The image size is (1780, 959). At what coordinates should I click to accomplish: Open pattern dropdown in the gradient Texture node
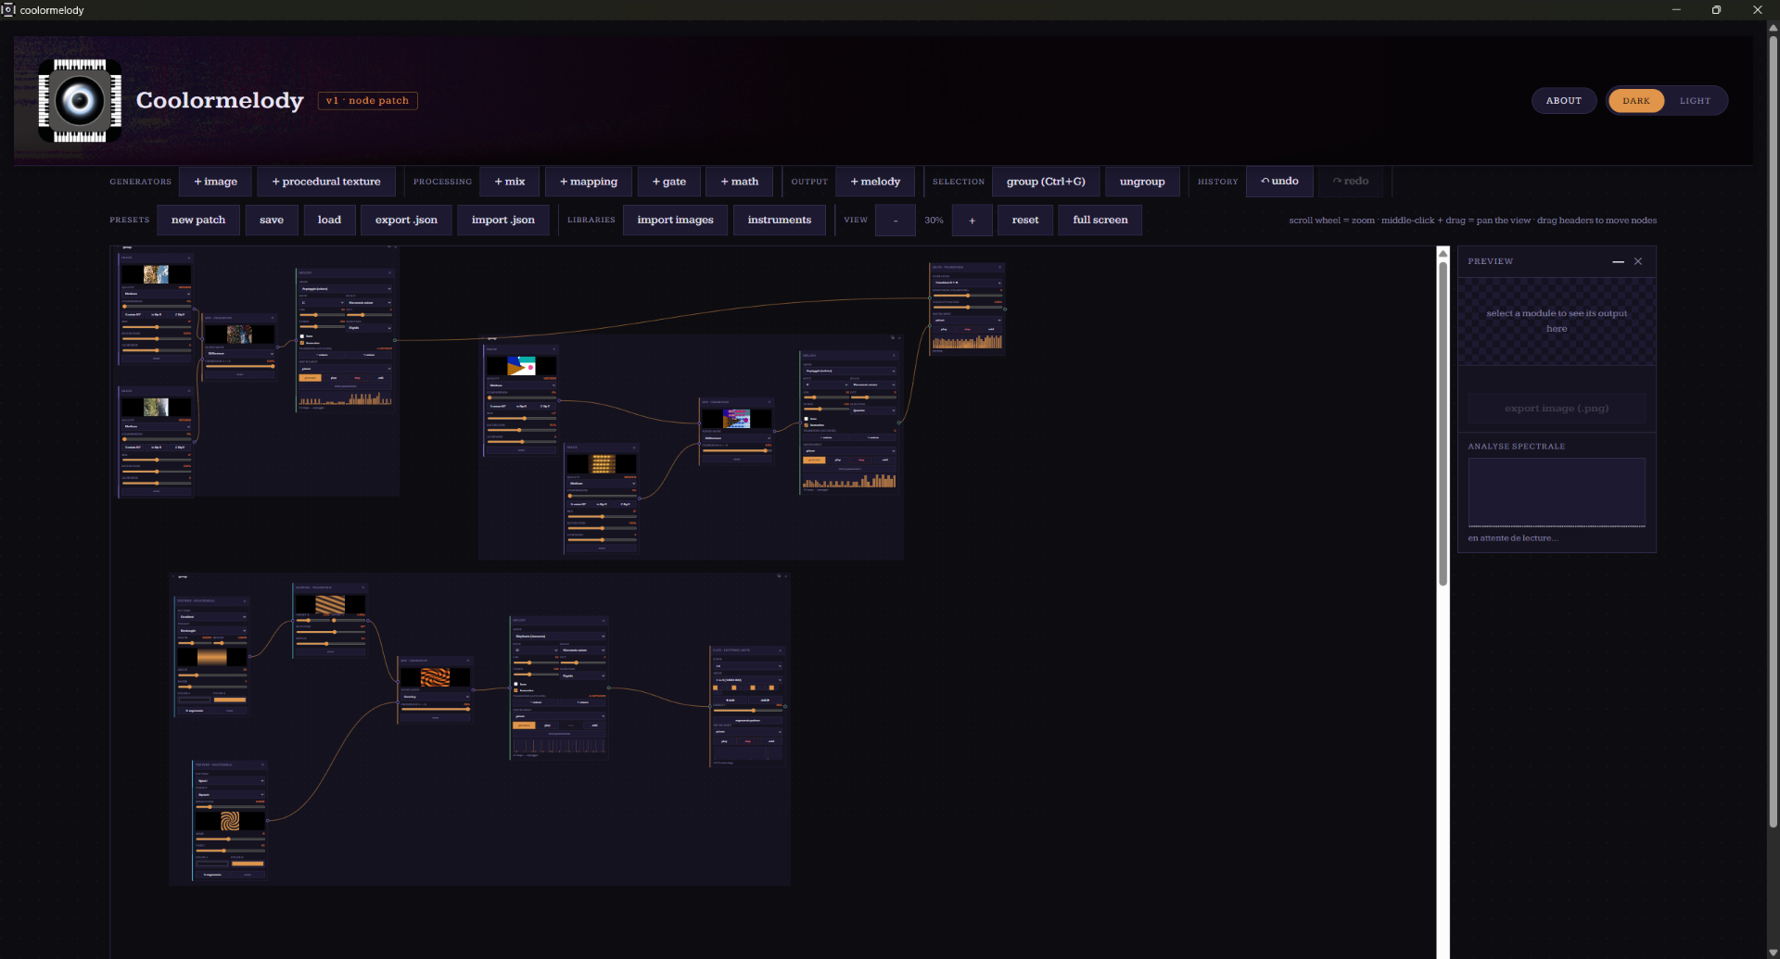pos(212,617)
